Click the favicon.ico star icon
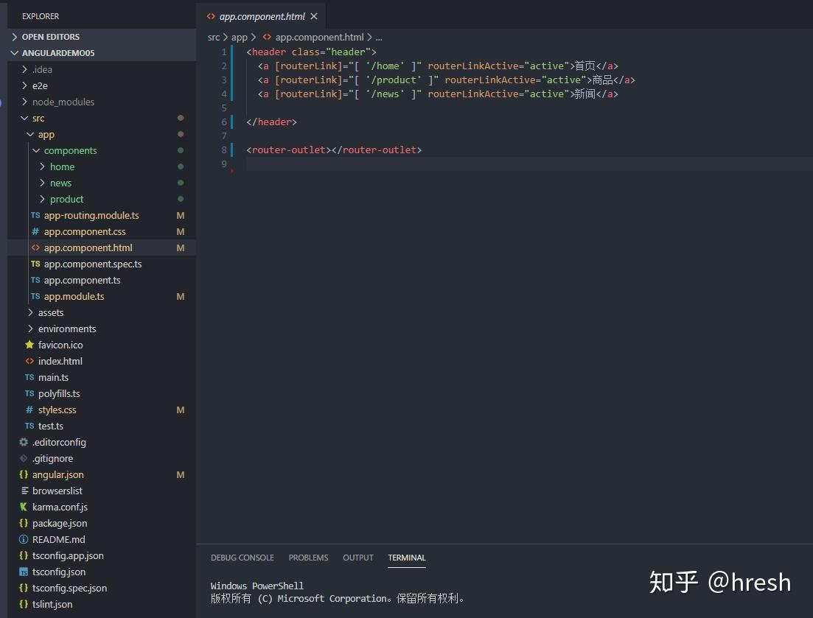Screen dimensions: 813x618 point(29,345)
